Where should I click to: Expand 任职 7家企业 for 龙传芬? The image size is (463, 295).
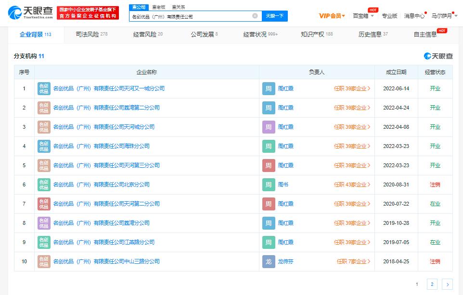(353, 261)
